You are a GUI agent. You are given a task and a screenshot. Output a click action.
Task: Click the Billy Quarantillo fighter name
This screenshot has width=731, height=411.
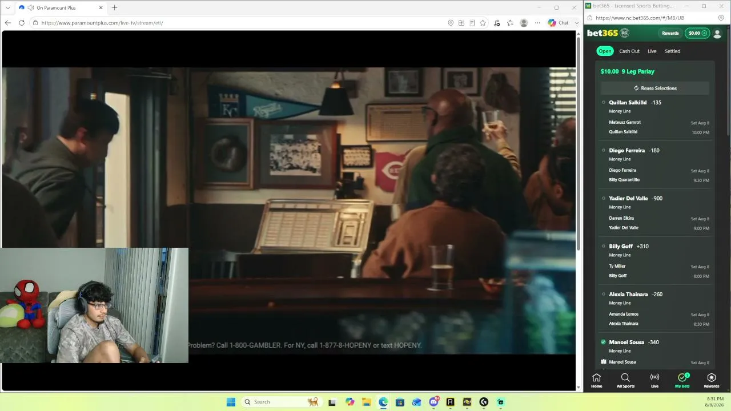pos(624,180)
